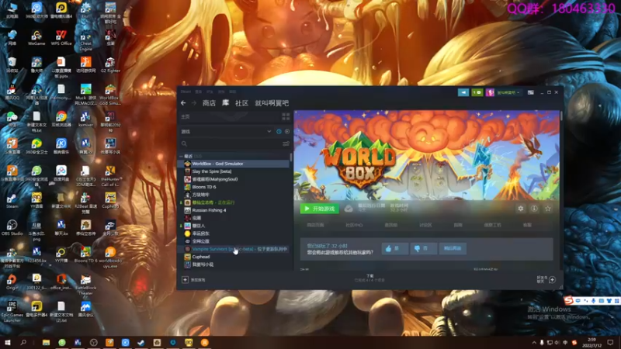Screen dimensions: 621x349
Task: Select Russian Fishing 4 in library
Action: pos(235,210)
